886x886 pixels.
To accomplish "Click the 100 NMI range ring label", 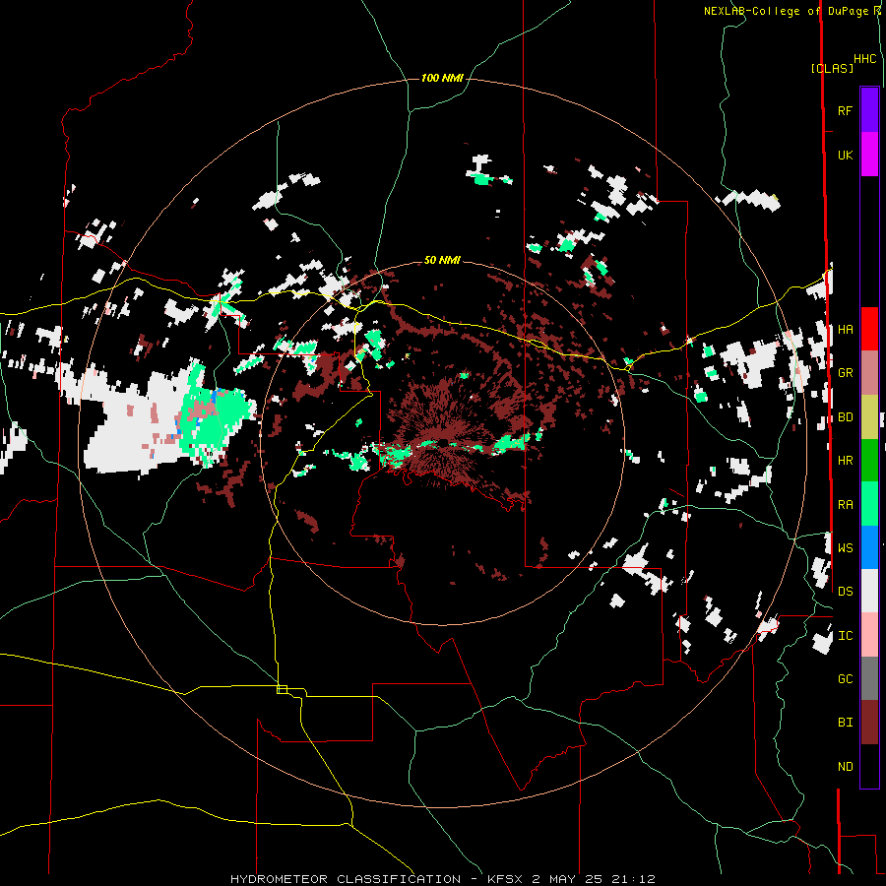I will tap(442, 78).
